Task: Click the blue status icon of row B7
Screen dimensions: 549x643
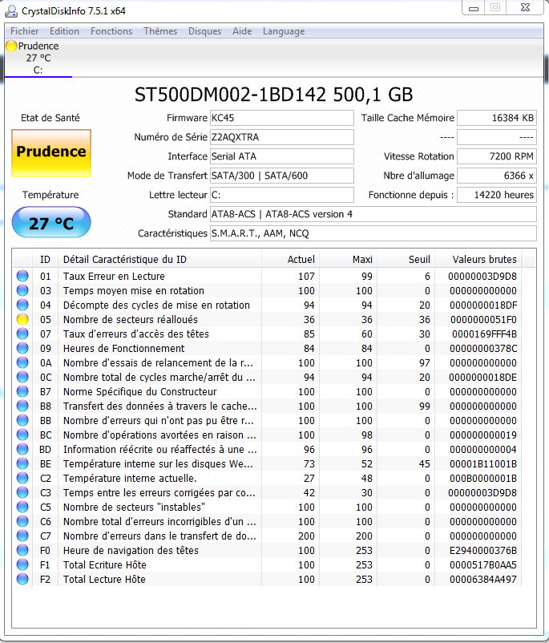Action: 22,391
